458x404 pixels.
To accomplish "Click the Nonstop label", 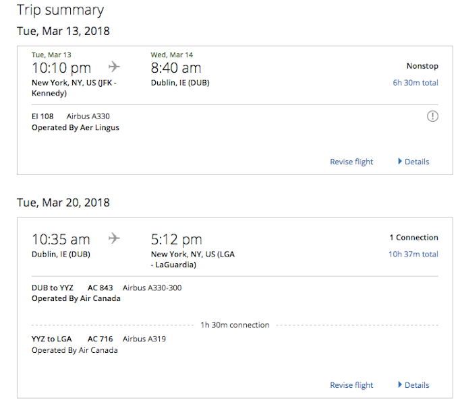I will pyautogui.click(x=422, y=66).
